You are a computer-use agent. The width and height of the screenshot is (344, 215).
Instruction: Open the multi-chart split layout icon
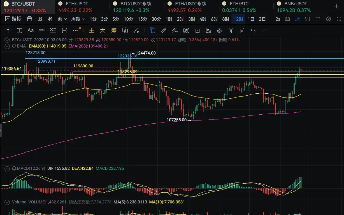pos(40,19)
